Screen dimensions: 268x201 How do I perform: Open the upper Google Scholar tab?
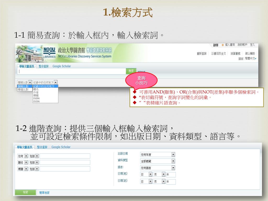[x=62, y=66]
